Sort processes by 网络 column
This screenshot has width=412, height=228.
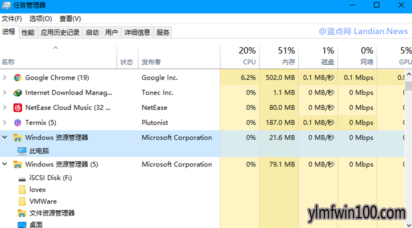click(357, 57)
